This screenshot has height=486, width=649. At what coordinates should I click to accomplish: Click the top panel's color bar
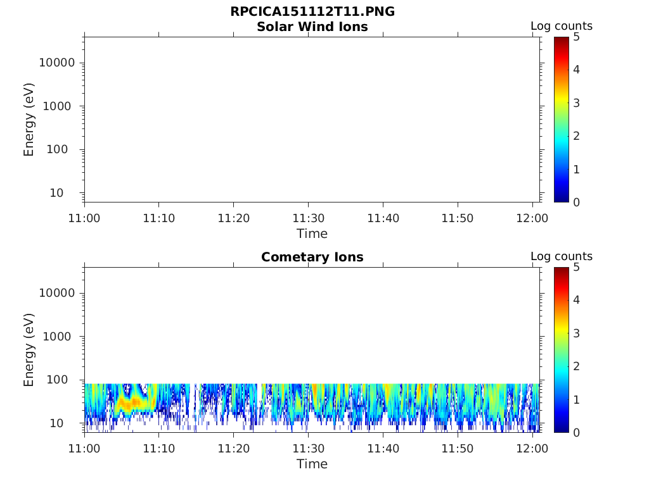pyautogui.click(x=562, y=120)
